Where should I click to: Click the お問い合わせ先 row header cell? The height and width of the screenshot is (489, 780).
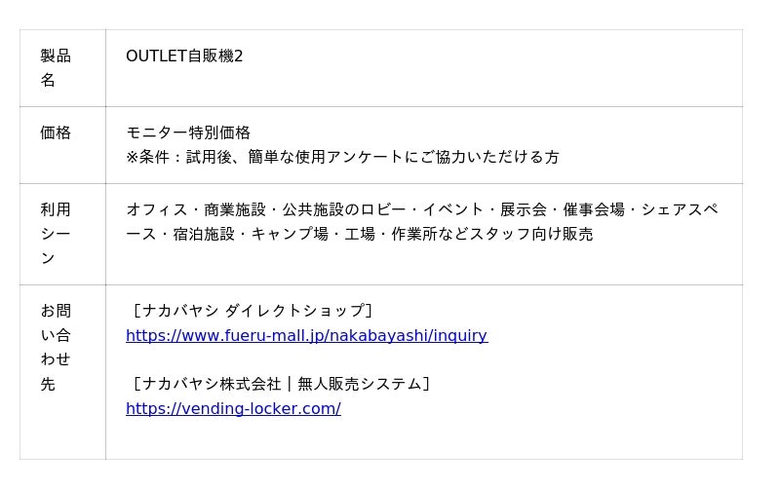coord(56,348)
